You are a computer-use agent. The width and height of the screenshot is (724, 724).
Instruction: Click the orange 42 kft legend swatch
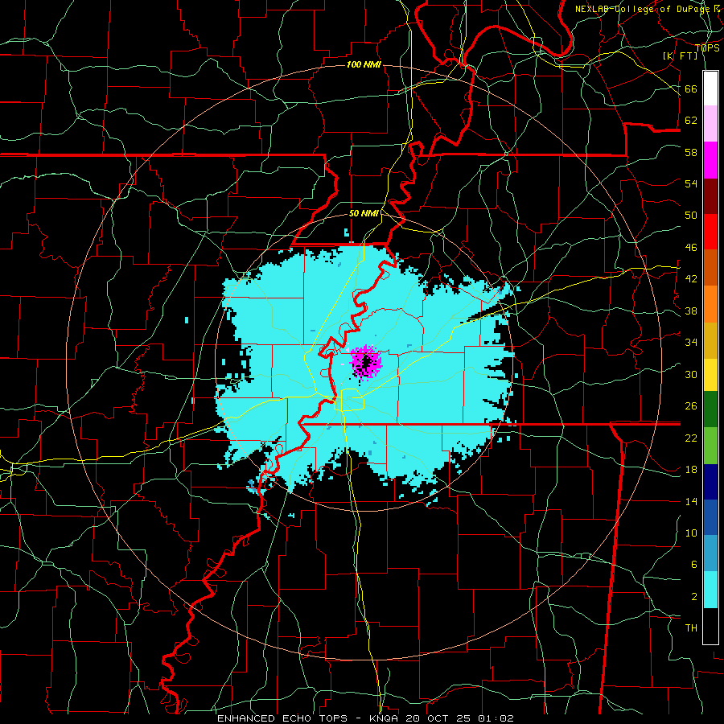(710, 303)
